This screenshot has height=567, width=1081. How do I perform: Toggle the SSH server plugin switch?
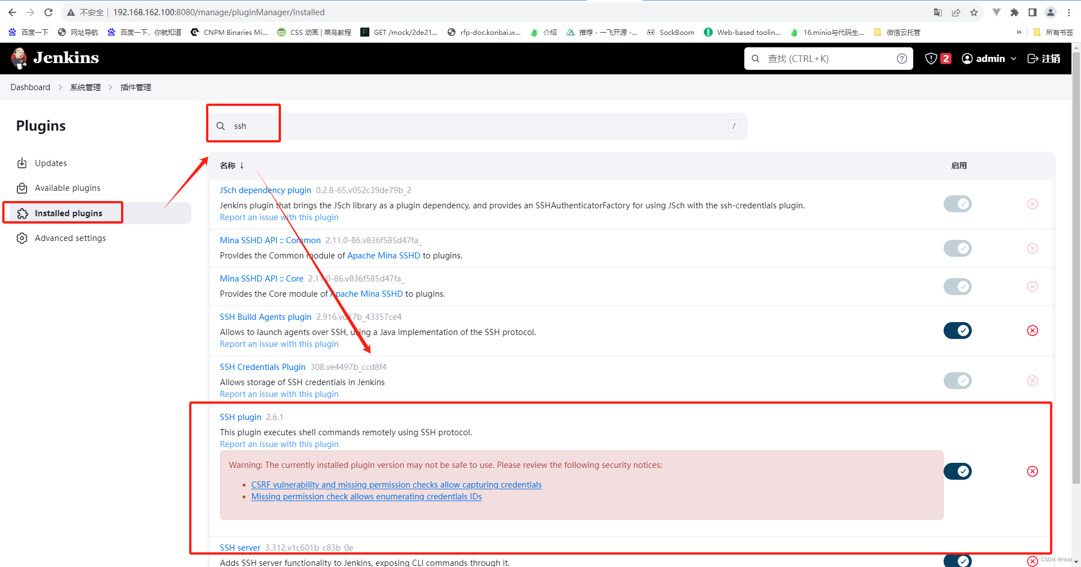coord(958,561)
